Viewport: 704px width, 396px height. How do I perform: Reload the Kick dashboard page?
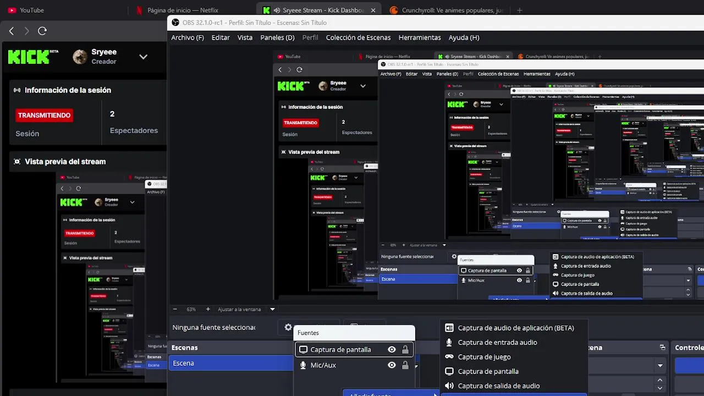click(42, 31)
